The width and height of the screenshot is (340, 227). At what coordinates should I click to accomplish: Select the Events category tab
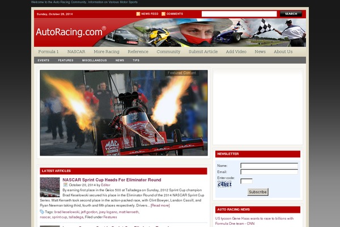(44, 60)
